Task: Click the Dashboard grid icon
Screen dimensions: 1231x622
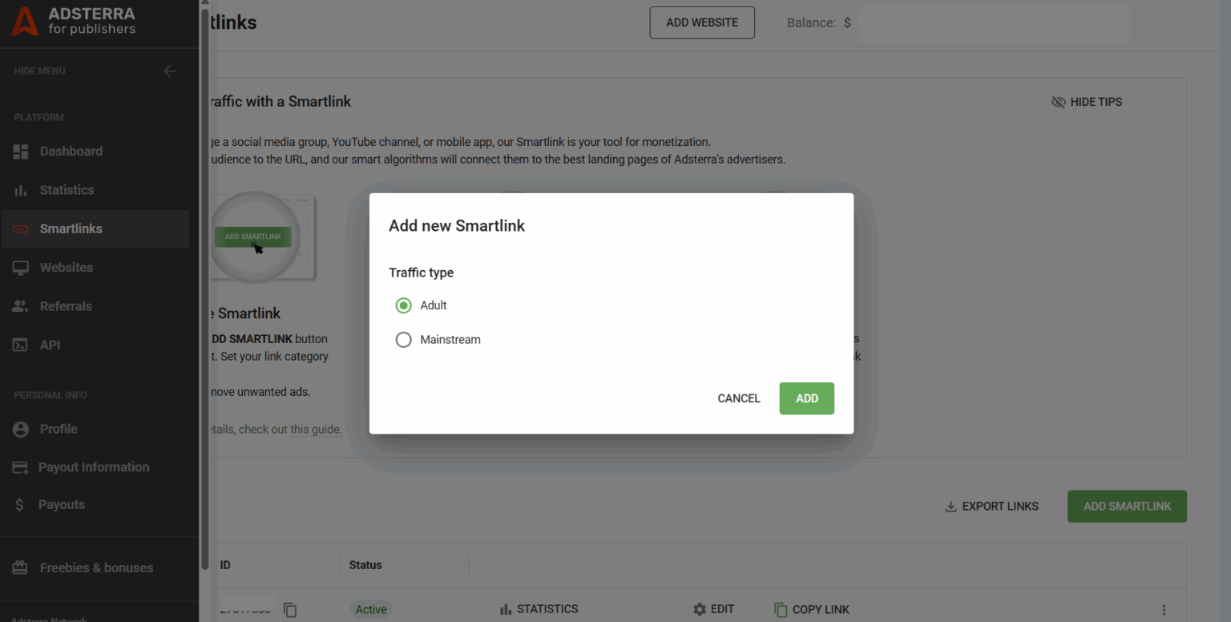Action: click(x=21, y=151)
